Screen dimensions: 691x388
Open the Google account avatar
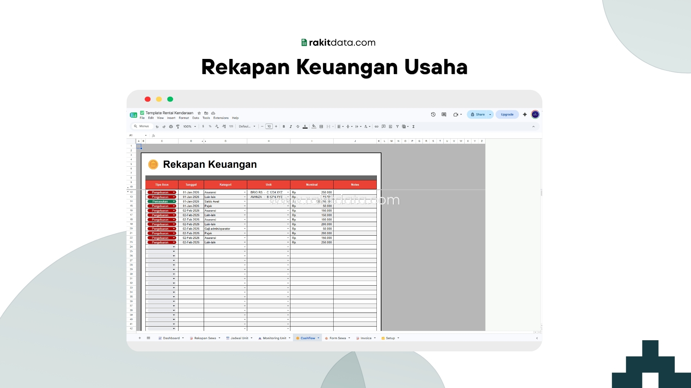pos(535,115)
